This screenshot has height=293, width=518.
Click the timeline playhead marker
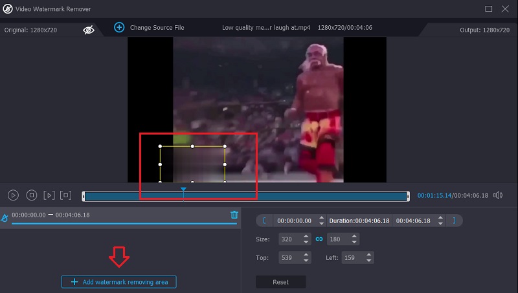(183, 190)
